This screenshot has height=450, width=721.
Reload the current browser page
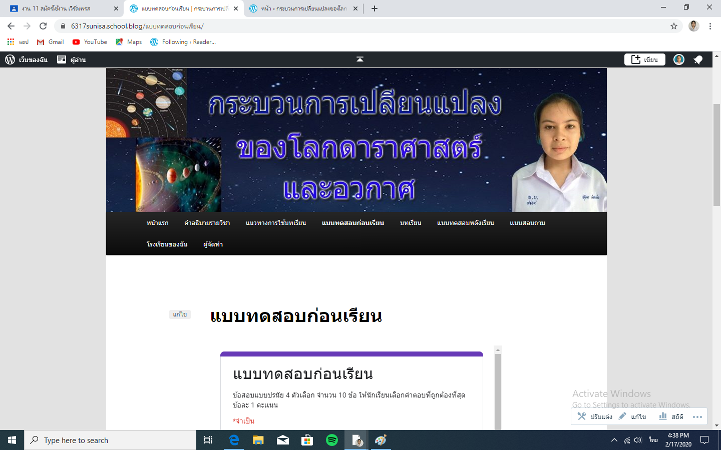pyautogui.click(x=43, y=26)
